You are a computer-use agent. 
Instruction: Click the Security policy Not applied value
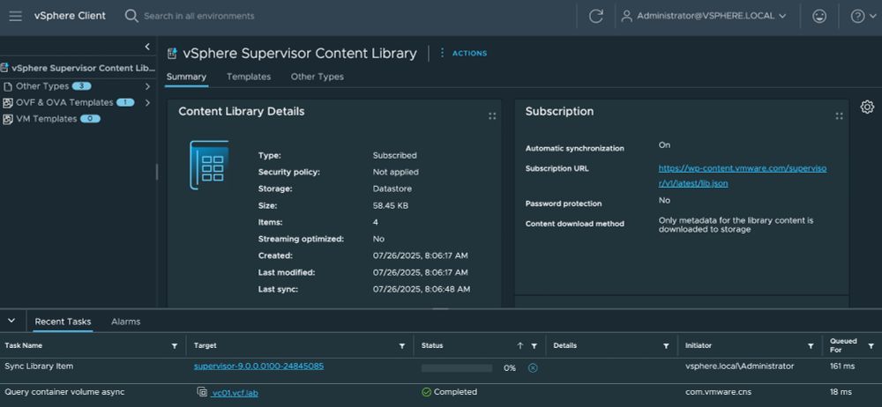point(395,172)
